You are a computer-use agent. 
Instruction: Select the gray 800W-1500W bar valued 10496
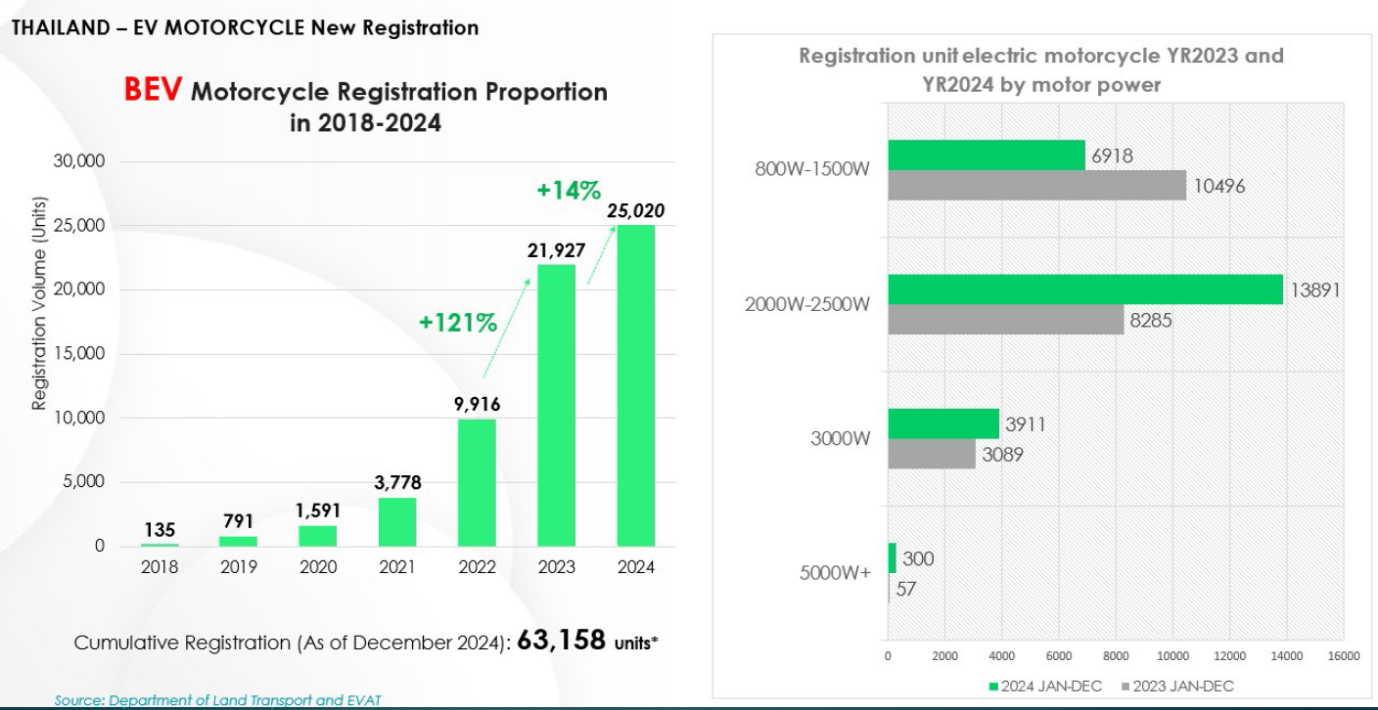point(1037,185)
